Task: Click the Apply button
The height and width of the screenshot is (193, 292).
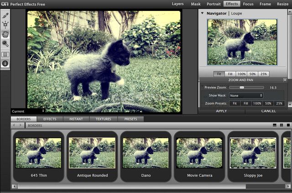Action: [x=221, y=111]
